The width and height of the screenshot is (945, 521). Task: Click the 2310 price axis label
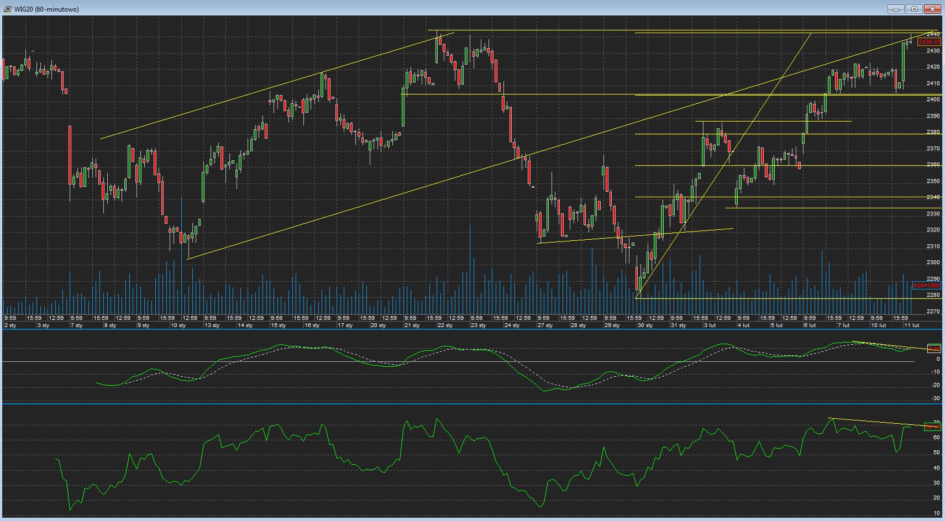(933, 246)
